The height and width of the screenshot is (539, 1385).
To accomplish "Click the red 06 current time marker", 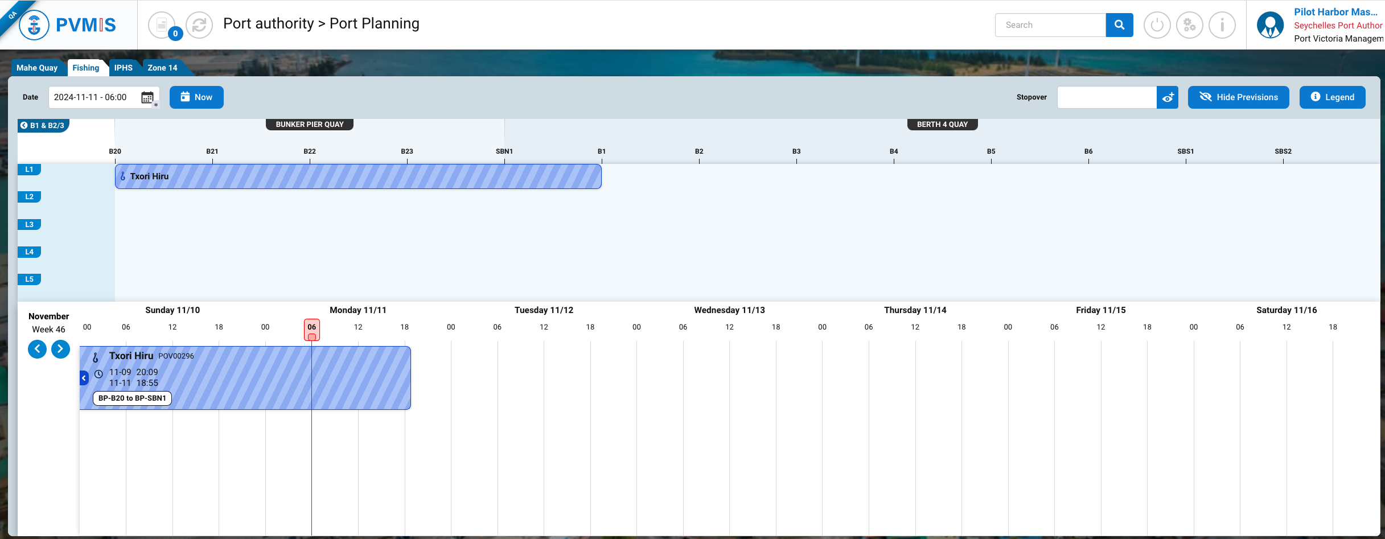I will pyautogui.click(x=311, y=329).
